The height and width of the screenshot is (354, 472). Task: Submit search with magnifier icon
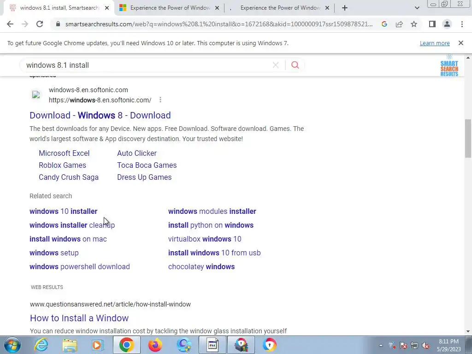(295, 65)
